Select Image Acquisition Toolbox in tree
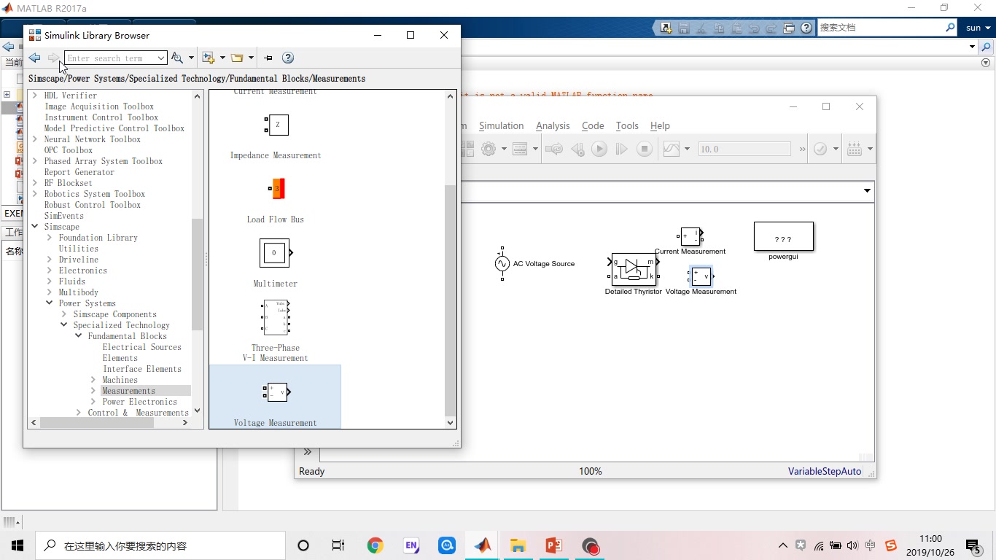The width and height of the screenshot is (996, 560). pos(99,106)
